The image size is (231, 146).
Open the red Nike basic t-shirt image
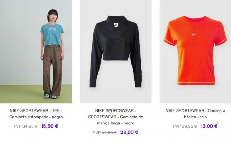(x=195, y=52)
